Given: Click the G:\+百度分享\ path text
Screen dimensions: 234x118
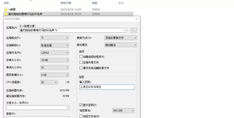Looking at the screenshot, I should tap(27, 26).
